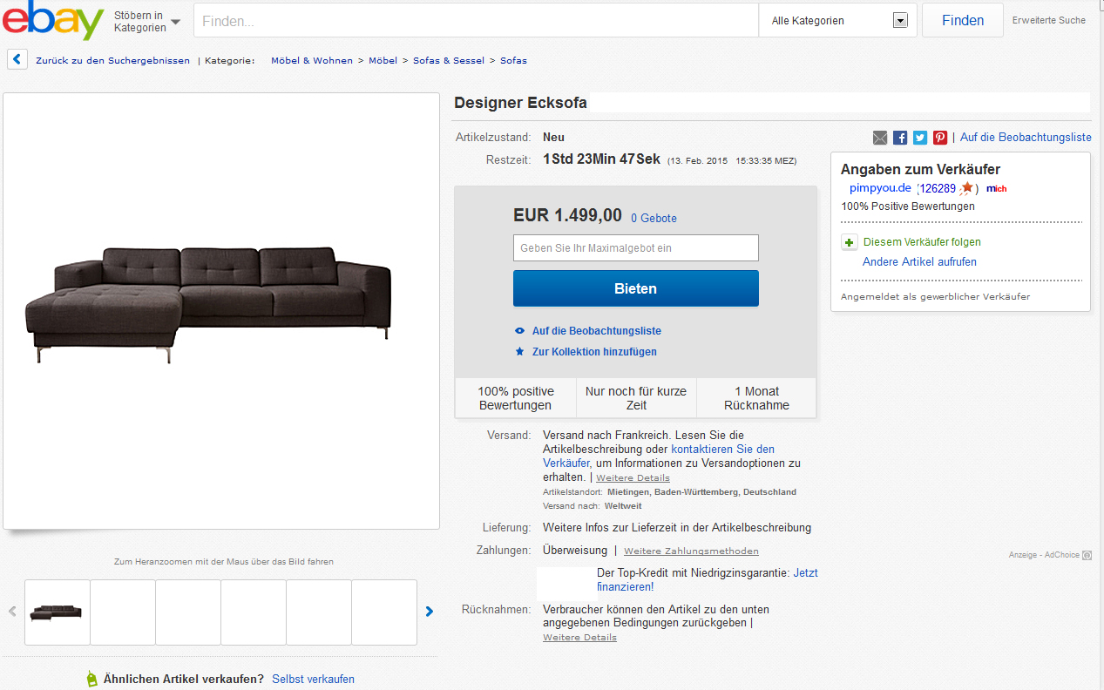Image resolution: width=1104 pixels, height=690 pixels.
Task: Open the 'Möbel & Wohnen' breadcrumb category
Action: point(311,60)
